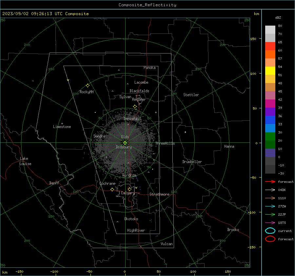The height and width of the screenshot is (276, 295).
Task: Click the light gray 80 dBZ swatch
Action: (270, 30)
